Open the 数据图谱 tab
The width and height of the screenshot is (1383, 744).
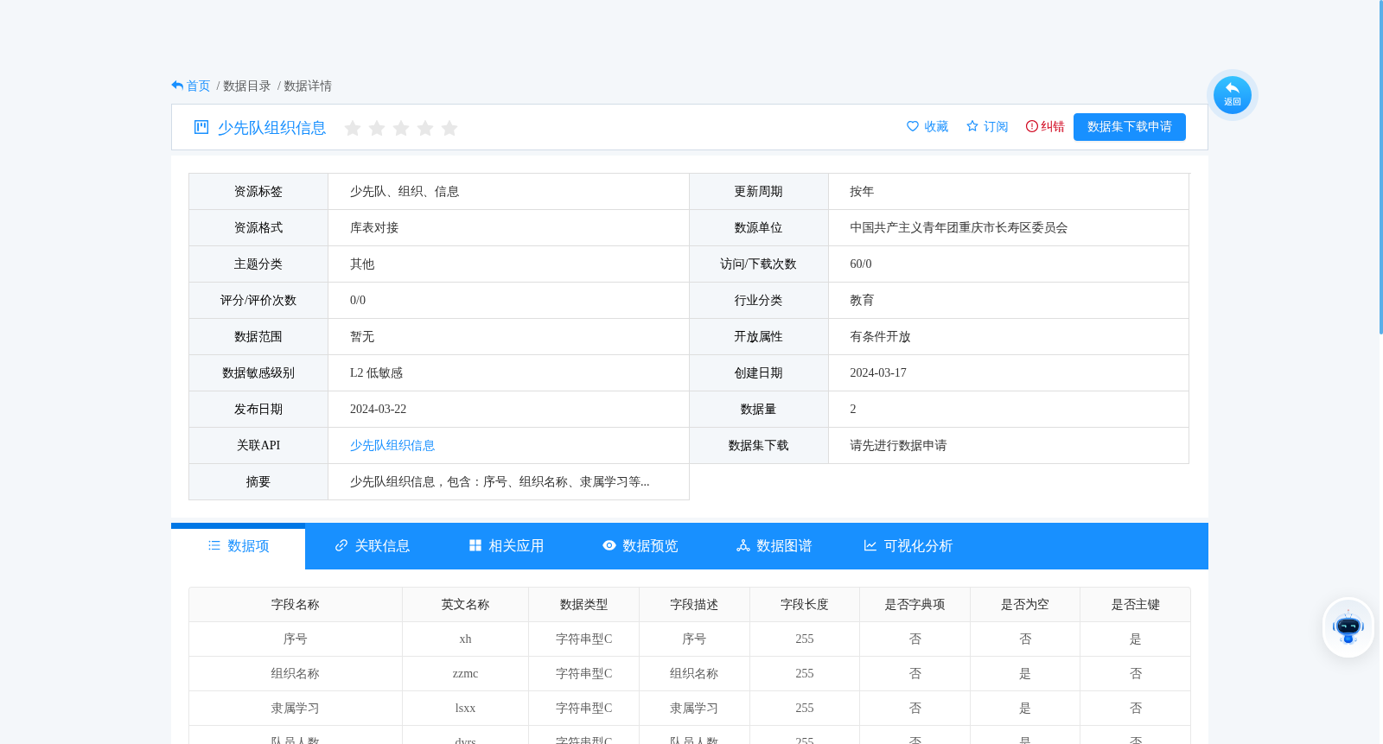774,546
